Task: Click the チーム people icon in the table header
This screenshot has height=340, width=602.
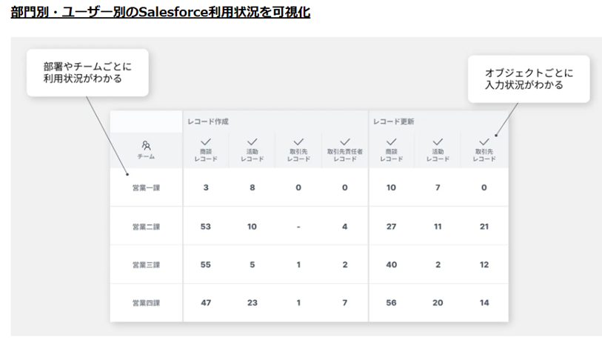Action: coord(146,146)
